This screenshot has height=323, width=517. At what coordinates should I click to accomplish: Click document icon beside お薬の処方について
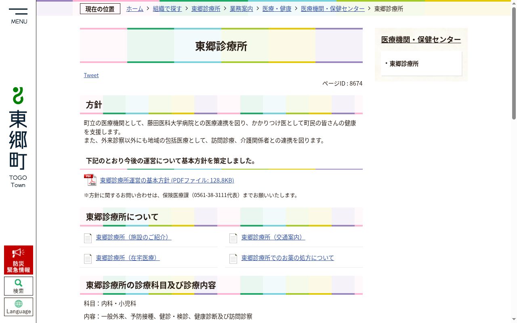[x=233, y=258]
